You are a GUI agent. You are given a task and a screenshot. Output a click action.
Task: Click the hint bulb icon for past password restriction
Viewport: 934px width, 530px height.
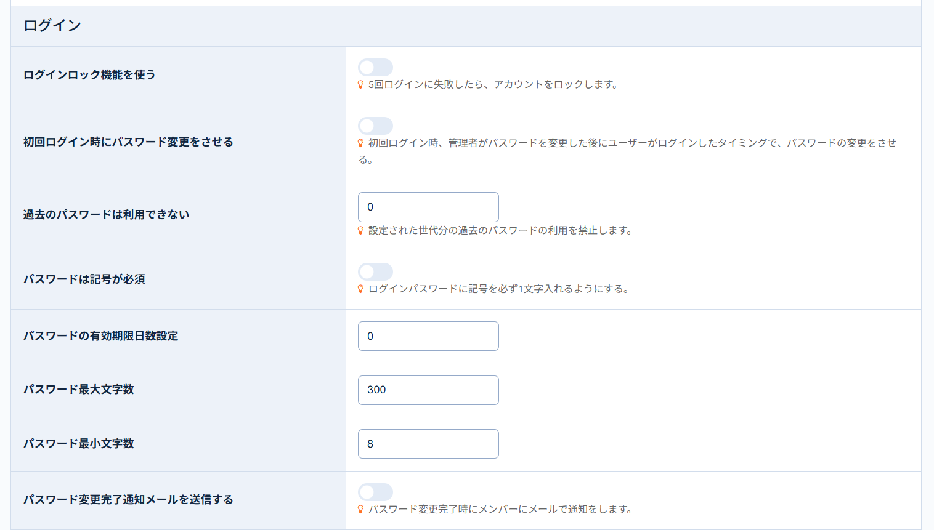(360, 230)
